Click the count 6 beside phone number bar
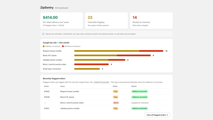213x120 pixels. 128,60
